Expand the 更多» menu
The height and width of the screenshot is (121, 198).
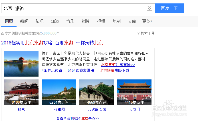click(147, 21)
